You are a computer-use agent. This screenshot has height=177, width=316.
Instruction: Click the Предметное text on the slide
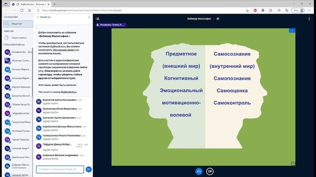pos(181,54)
